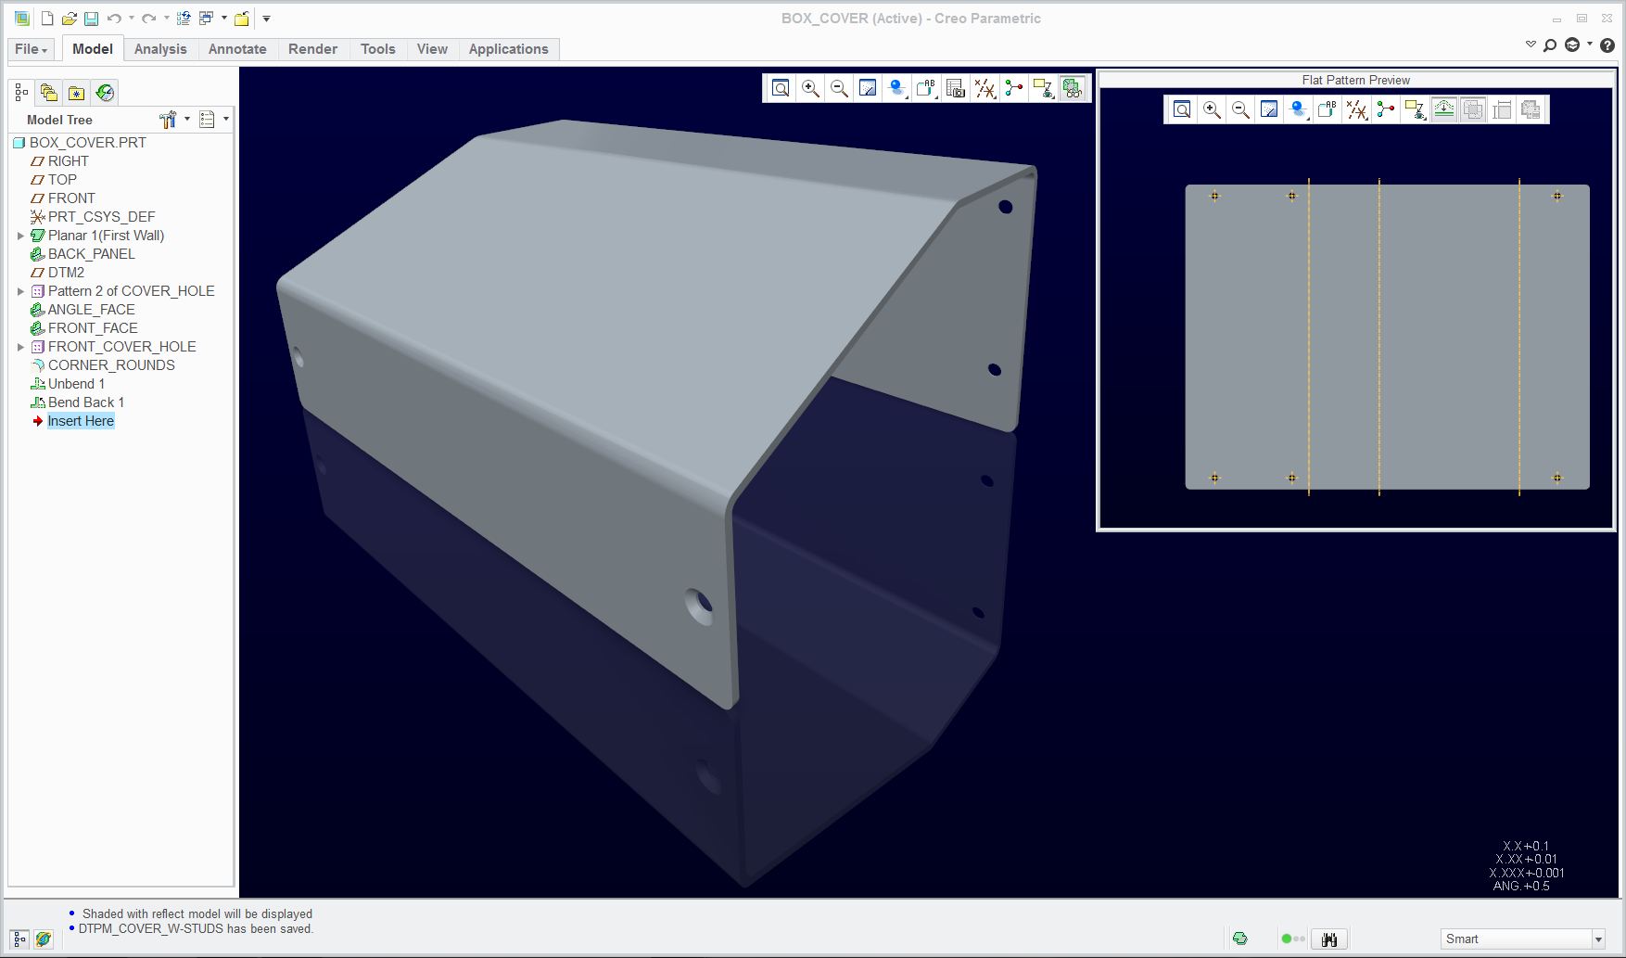Image resolution: width=1626 pixels, height=958 pixels.
Task: Open display style options in main toolbar
Action: 897,88
